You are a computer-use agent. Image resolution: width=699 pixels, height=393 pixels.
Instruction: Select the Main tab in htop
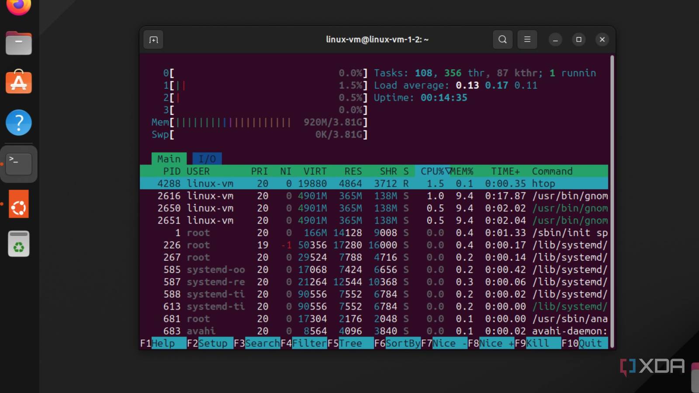click(x=169, y=159)
